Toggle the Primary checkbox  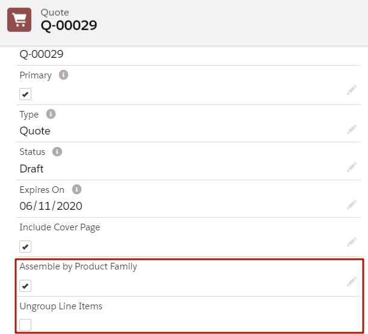25,94
